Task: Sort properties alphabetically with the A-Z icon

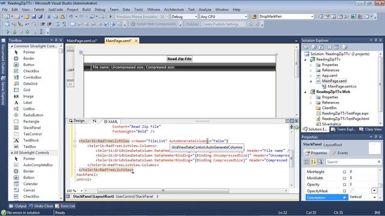Action: tap(313, 162)
